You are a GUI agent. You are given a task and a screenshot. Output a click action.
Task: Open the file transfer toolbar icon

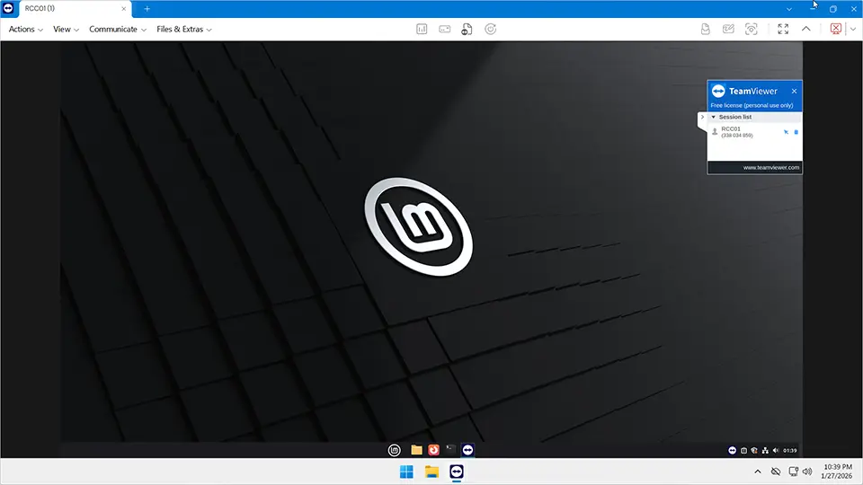(x=467, y=29)
